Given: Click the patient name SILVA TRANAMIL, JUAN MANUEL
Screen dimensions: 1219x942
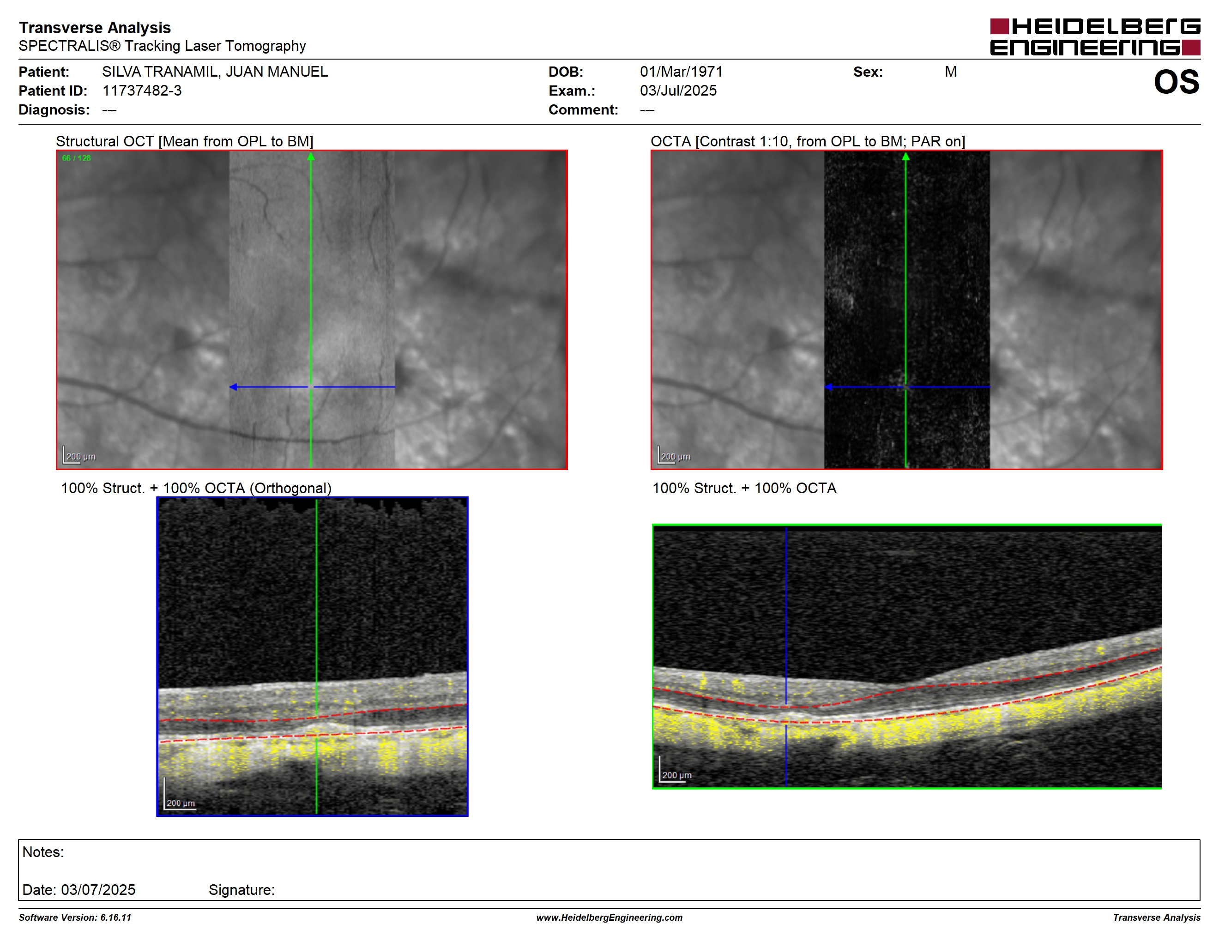Looking at the screenshot, I should (x=215, y=72).
